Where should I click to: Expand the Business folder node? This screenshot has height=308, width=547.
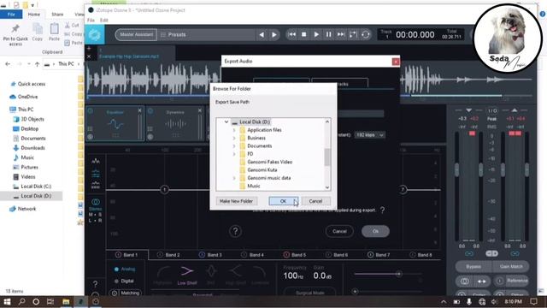tap(234, 138)
